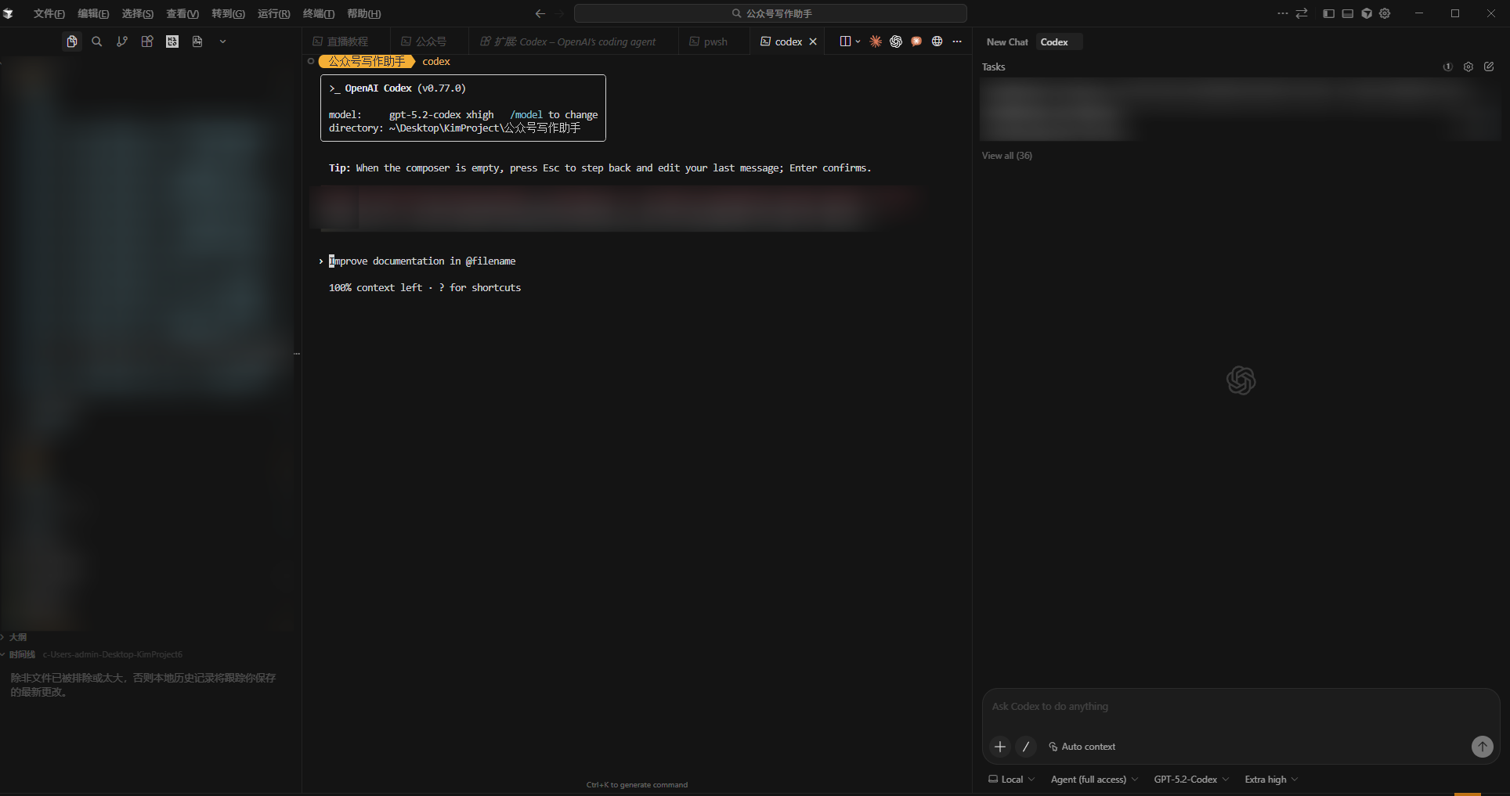The image size is (1510, 796).
Task: Open the GPT-5.2-Codex model dropdown
Action: tap(1190, 780)
